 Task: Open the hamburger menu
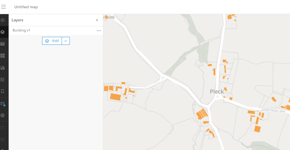click(4, 7)
